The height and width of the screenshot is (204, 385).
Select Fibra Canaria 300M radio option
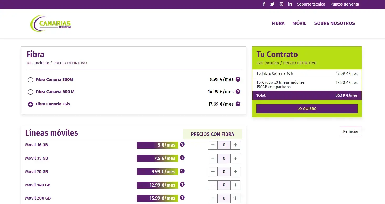tap(30, 80)
